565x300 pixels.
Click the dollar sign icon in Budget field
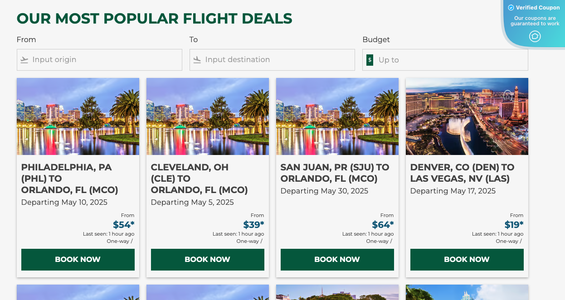(369, 59)
